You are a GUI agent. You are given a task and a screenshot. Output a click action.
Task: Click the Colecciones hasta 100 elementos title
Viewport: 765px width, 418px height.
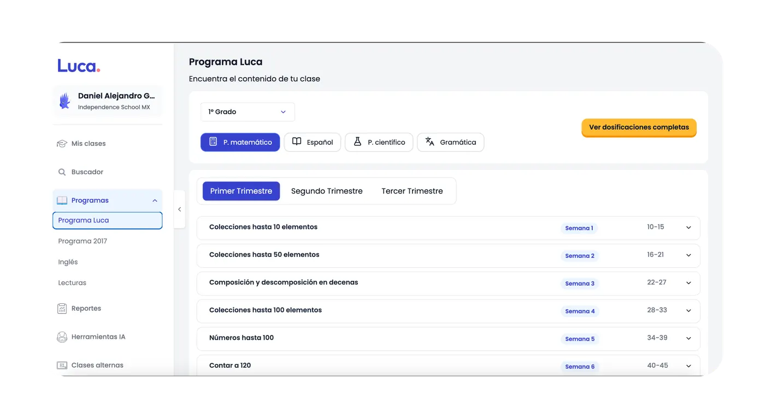[266, 310]
